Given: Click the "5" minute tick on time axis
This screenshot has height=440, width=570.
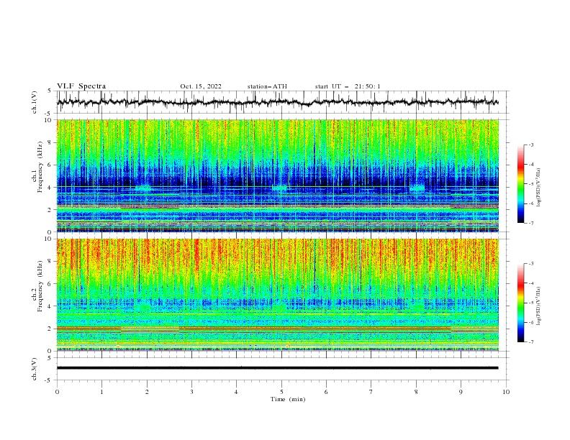Looking at the screenshot, I should tap(281, 392).
